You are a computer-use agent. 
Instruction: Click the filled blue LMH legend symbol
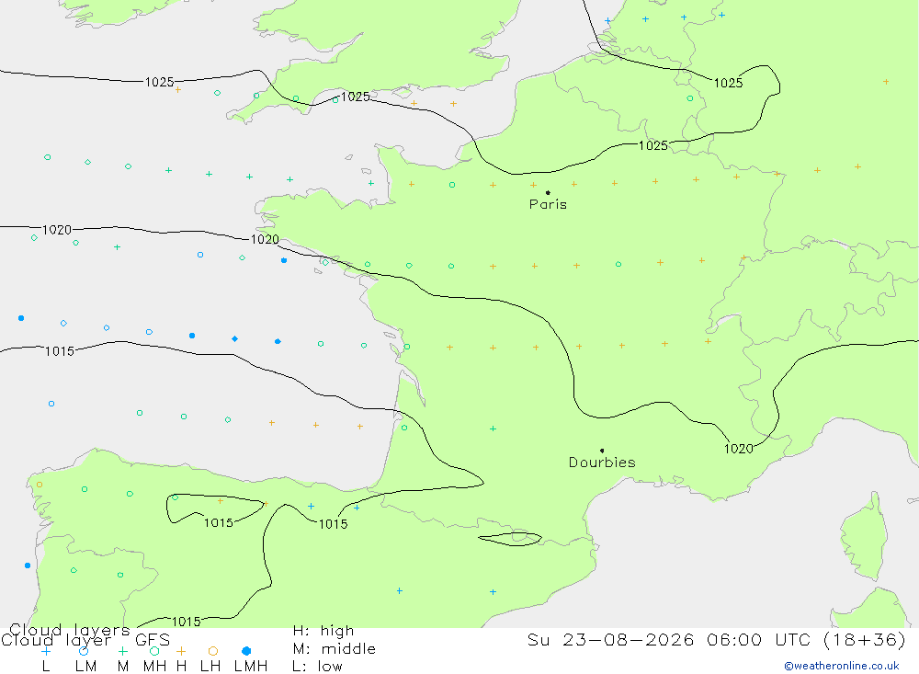pos(246,651)
